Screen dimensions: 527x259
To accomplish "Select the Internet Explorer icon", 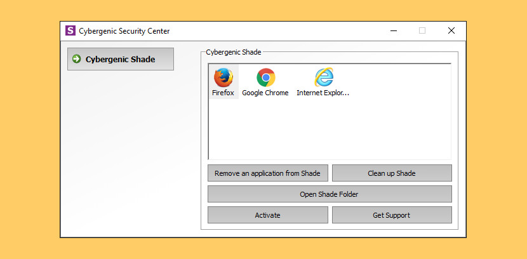I will pos(324,77).
